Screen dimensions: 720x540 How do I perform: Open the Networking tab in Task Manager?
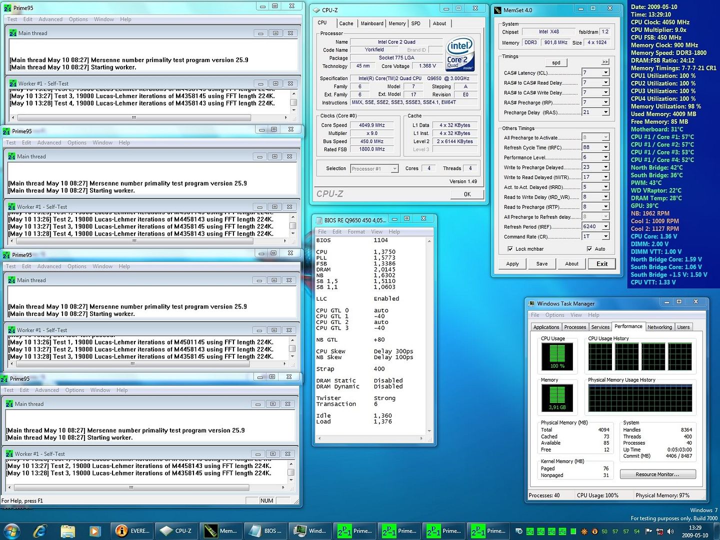(x=659, y=327)
